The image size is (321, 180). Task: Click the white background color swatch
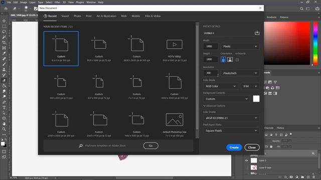(x=256, y=99)
